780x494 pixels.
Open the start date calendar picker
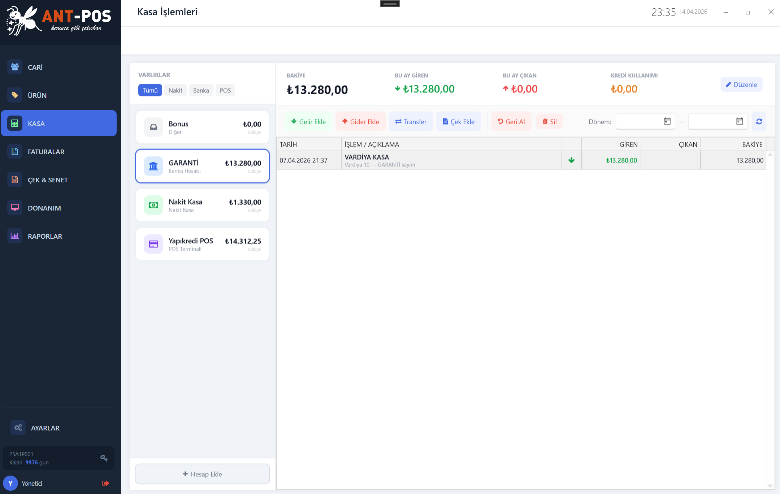[x=667, y=121]
